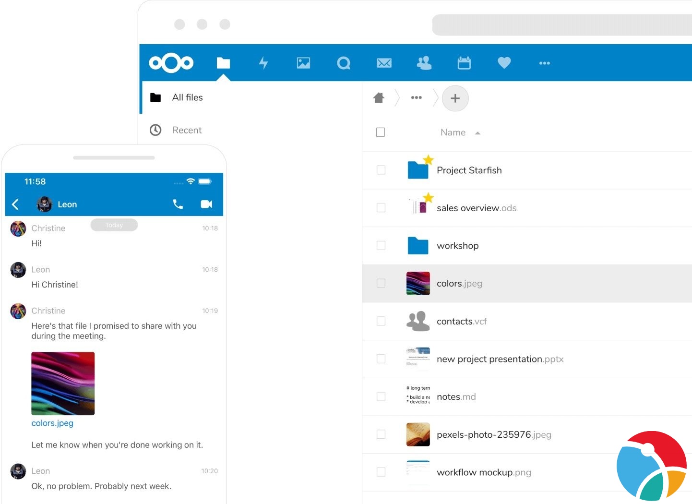Tick the checkbox next to colors.jpeg
Viewport: 692px width, 504px height.
coord(381,283)
